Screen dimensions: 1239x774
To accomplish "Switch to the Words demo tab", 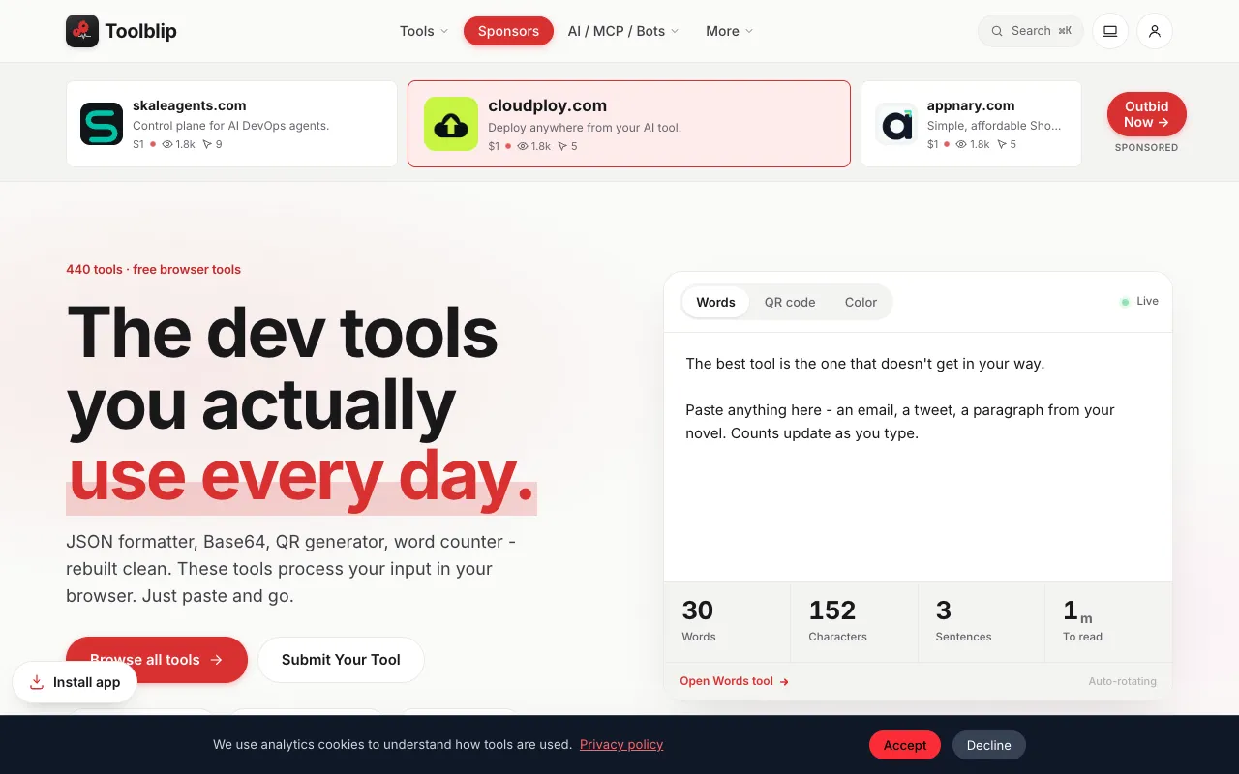I will 715,302.
